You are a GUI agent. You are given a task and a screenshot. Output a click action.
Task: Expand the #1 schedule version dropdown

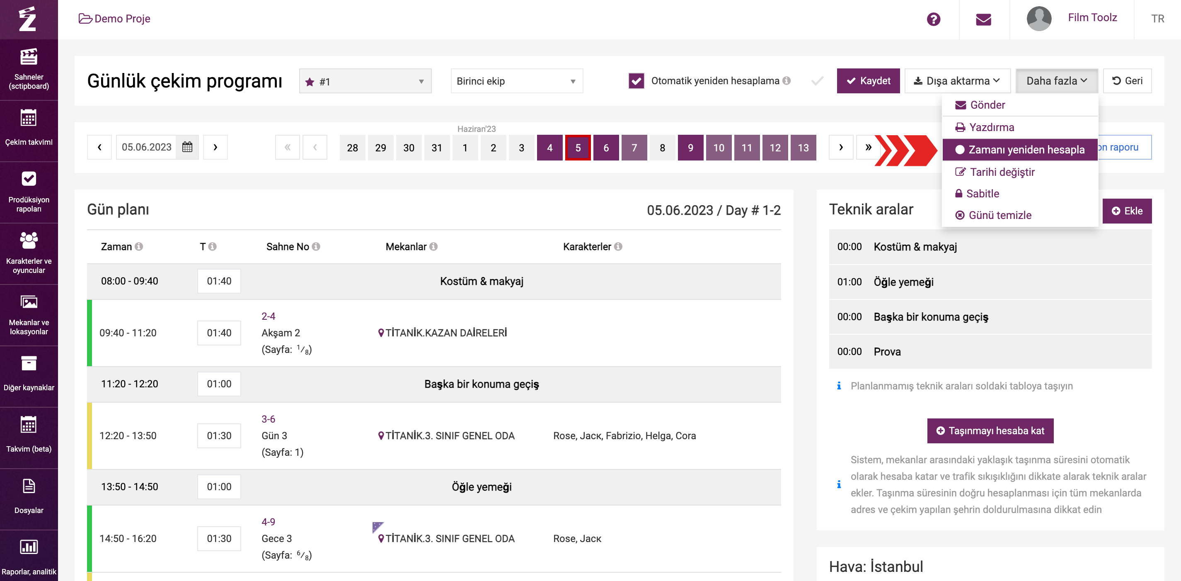365,81
